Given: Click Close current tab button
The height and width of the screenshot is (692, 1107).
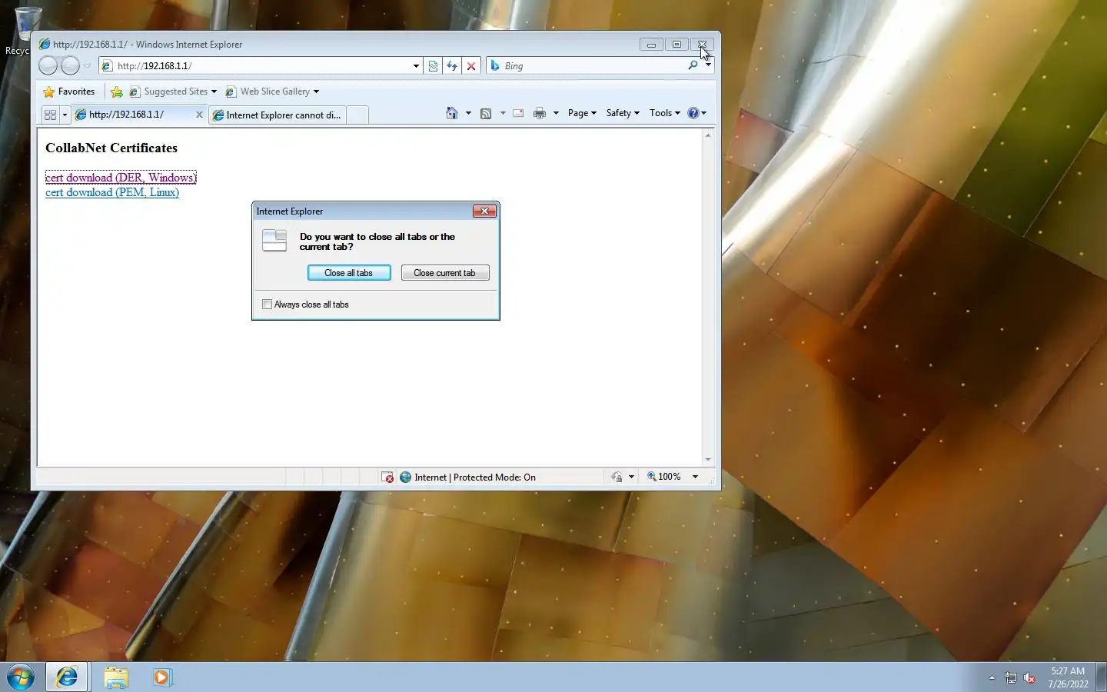Looking at the screenshot, I should coord(445,273).
